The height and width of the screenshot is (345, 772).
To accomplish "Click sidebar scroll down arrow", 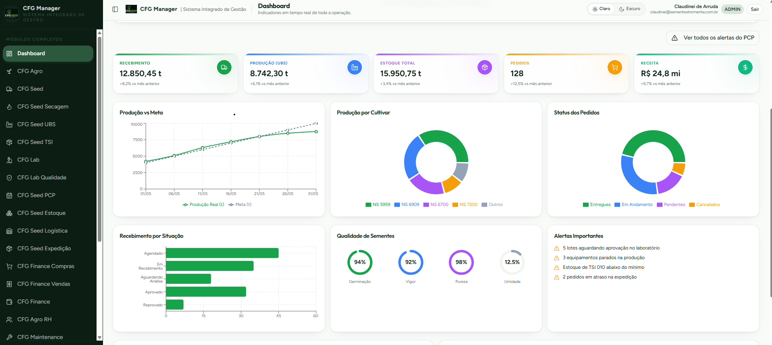I will (x=99, y=338).
